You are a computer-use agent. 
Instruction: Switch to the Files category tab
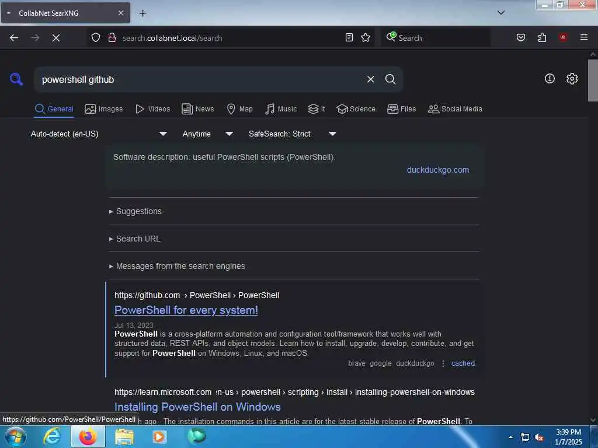coord(401,109)
